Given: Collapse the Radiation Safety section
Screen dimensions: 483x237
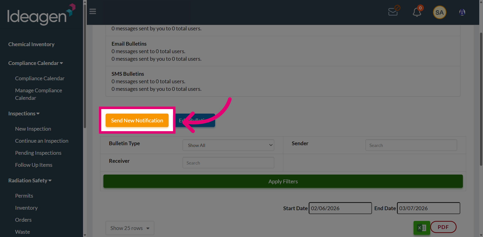Looking at the screenshot, I should click(30, 181).
